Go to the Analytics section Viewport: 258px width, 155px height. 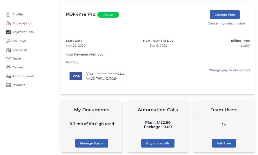point(19,50)
